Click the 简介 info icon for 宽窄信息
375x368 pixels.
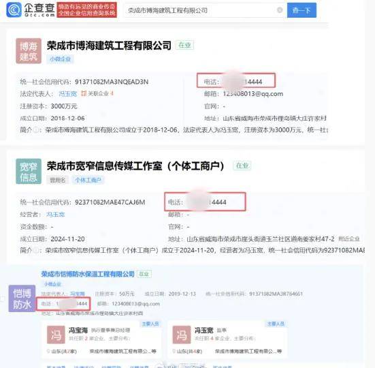pyautogui.click(x=35, y=250)
